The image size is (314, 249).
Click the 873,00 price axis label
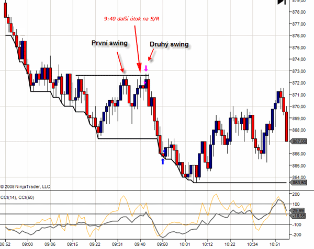(x=299, y=71)
